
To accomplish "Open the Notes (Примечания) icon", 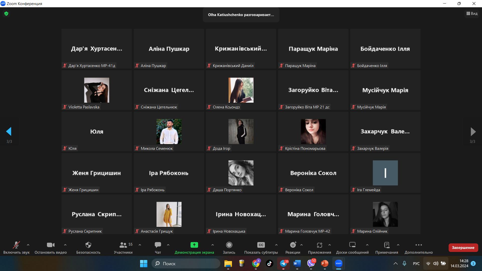I will click(x=387, y=245).
